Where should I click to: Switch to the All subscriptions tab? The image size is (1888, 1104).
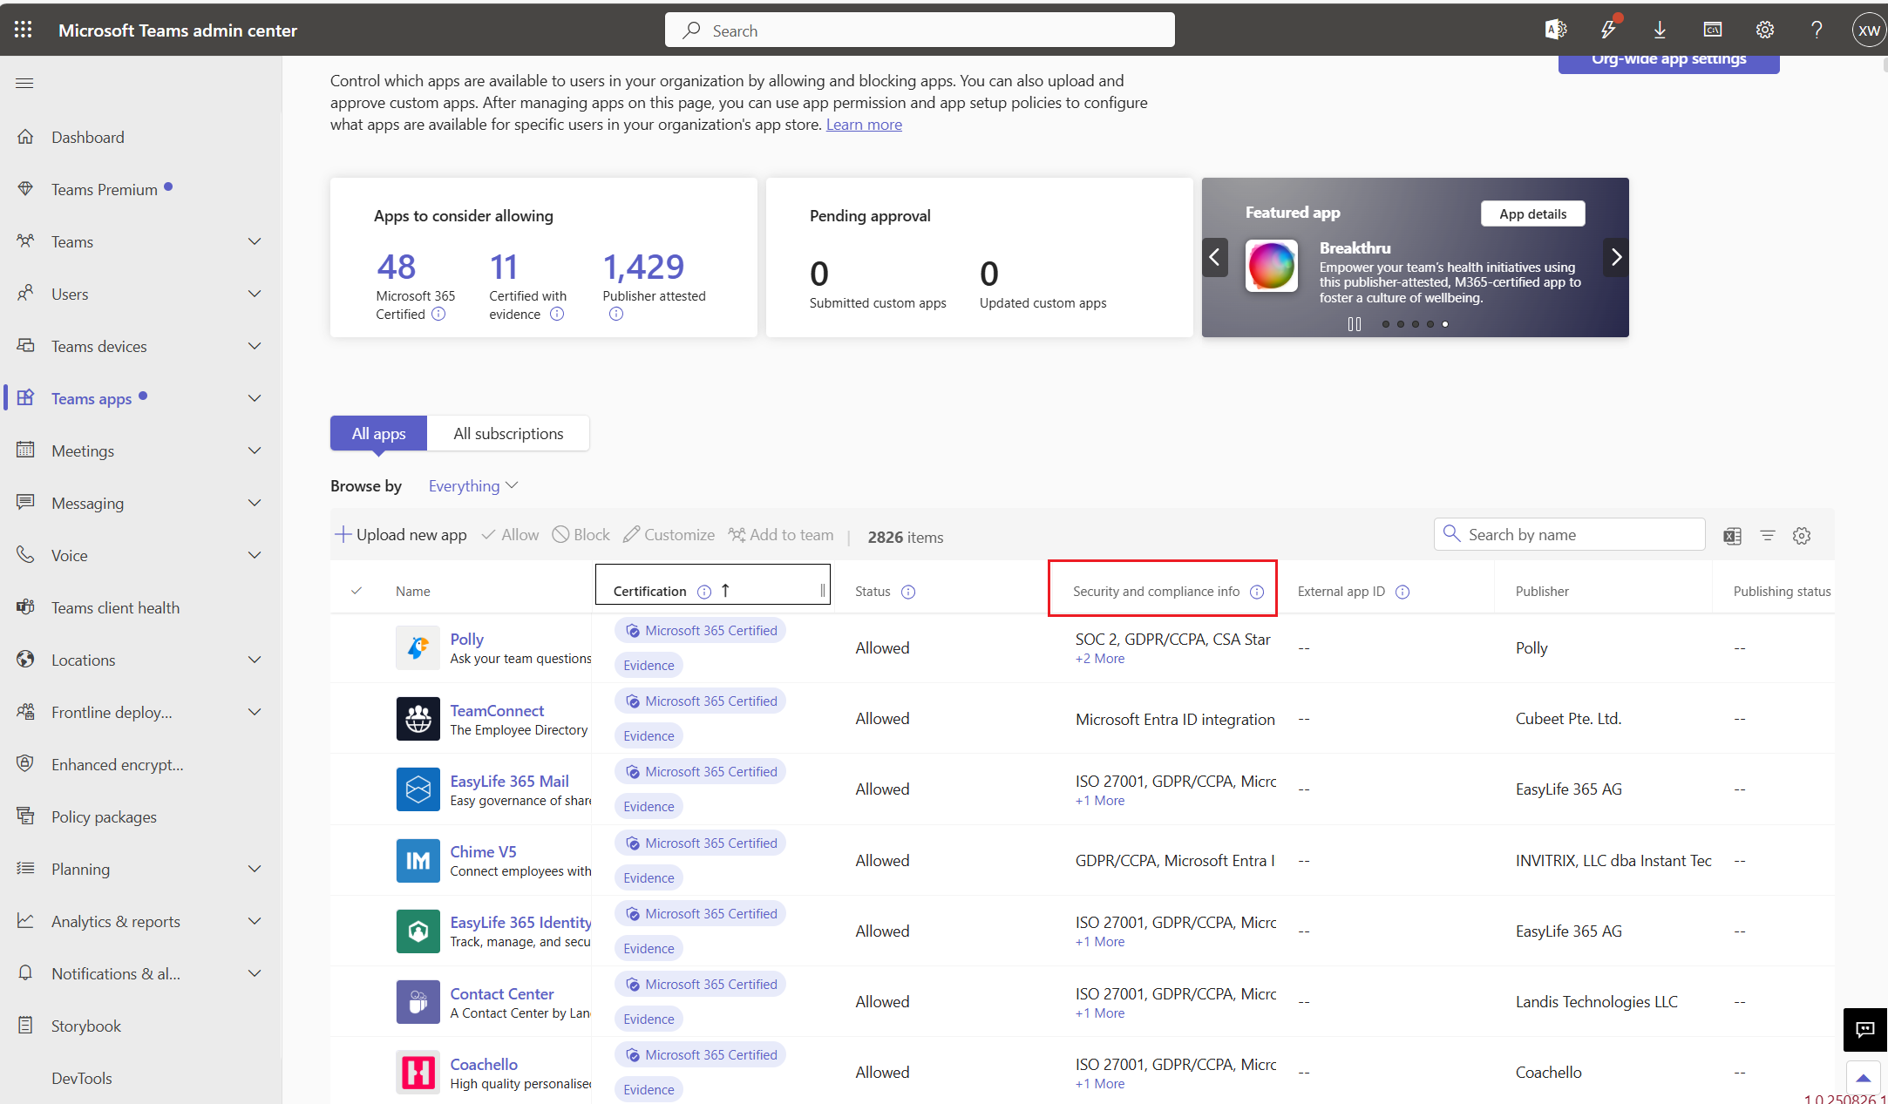[508, 433]
